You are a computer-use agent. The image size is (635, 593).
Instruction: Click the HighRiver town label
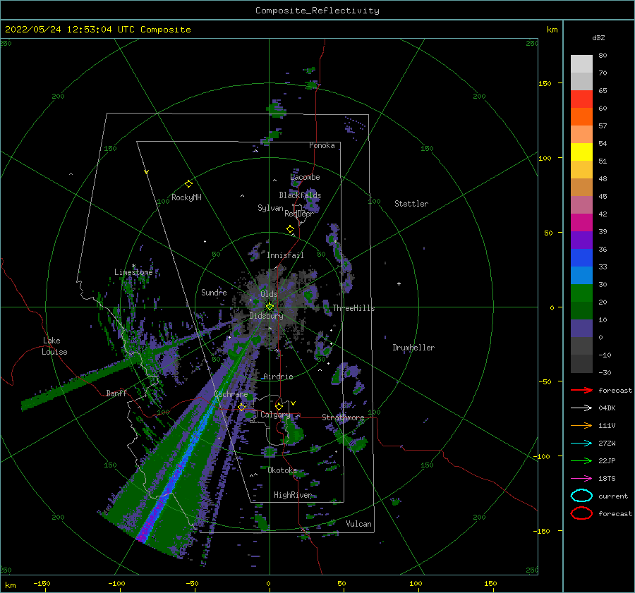[x=293, y=495]
